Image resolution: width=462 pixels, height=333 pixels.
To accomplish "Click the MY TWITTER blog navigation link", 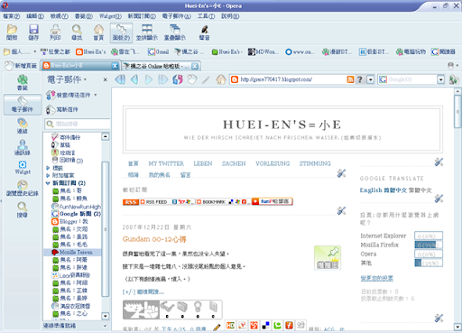I will click(x=166, y=163).
